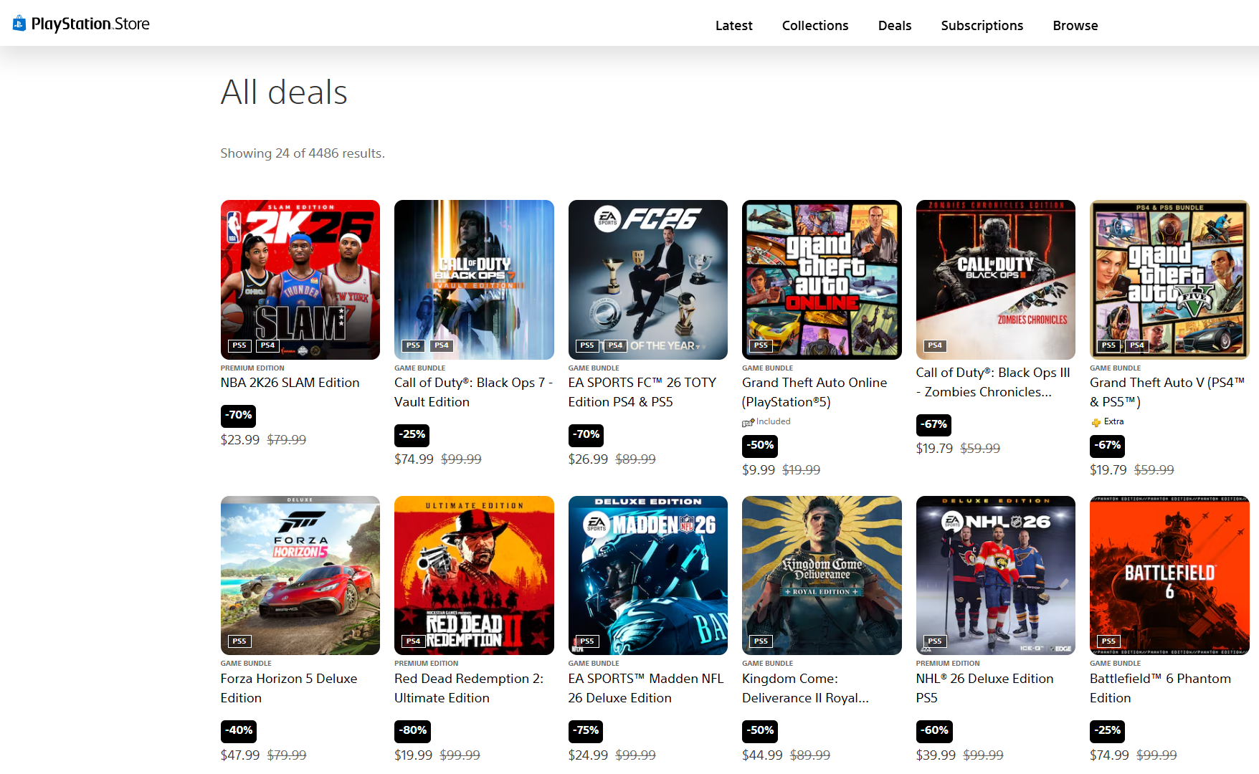The width and height of the screenshot is (1259, 774).
Task: Open the Latest menu item
Action: [733, 26]
